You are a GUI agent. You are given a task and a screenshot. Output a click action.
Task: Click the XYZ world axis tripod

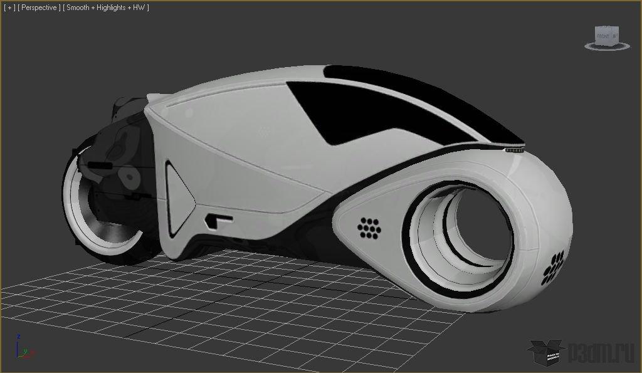click(24, 347)
